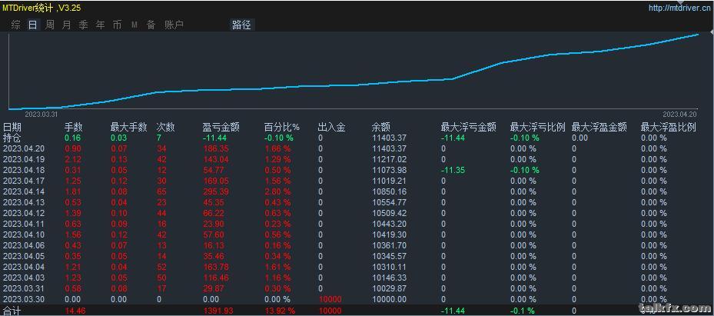
Task: Switch to the 账户 account tab
Action: (174, 25)
